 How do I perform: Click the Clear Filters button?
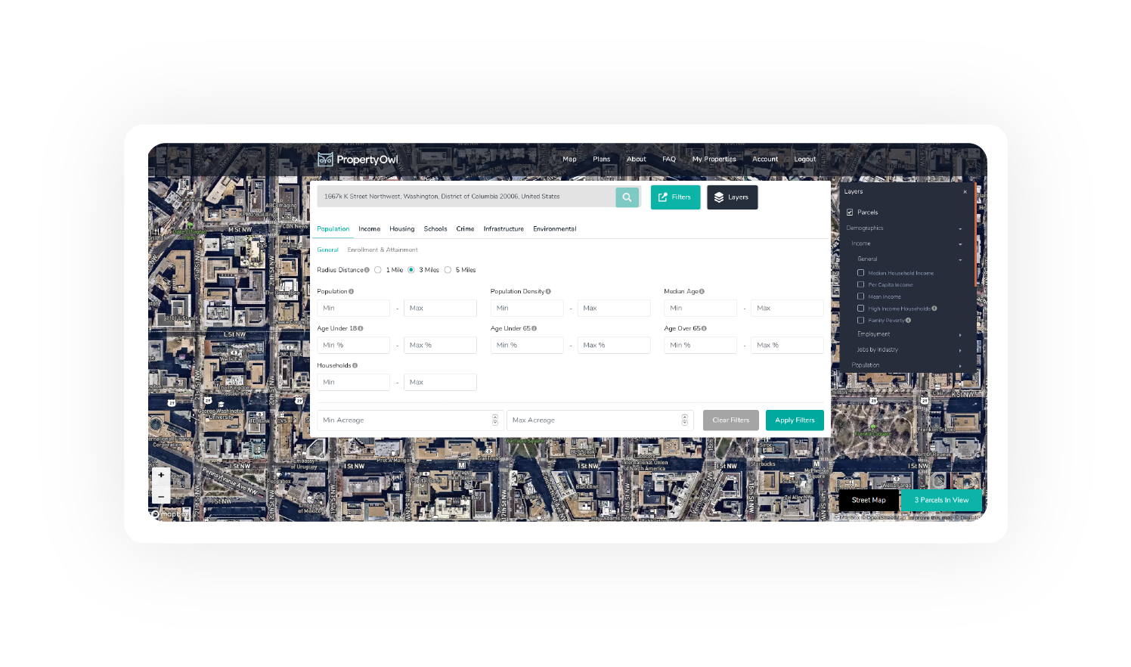pos(730,420)
